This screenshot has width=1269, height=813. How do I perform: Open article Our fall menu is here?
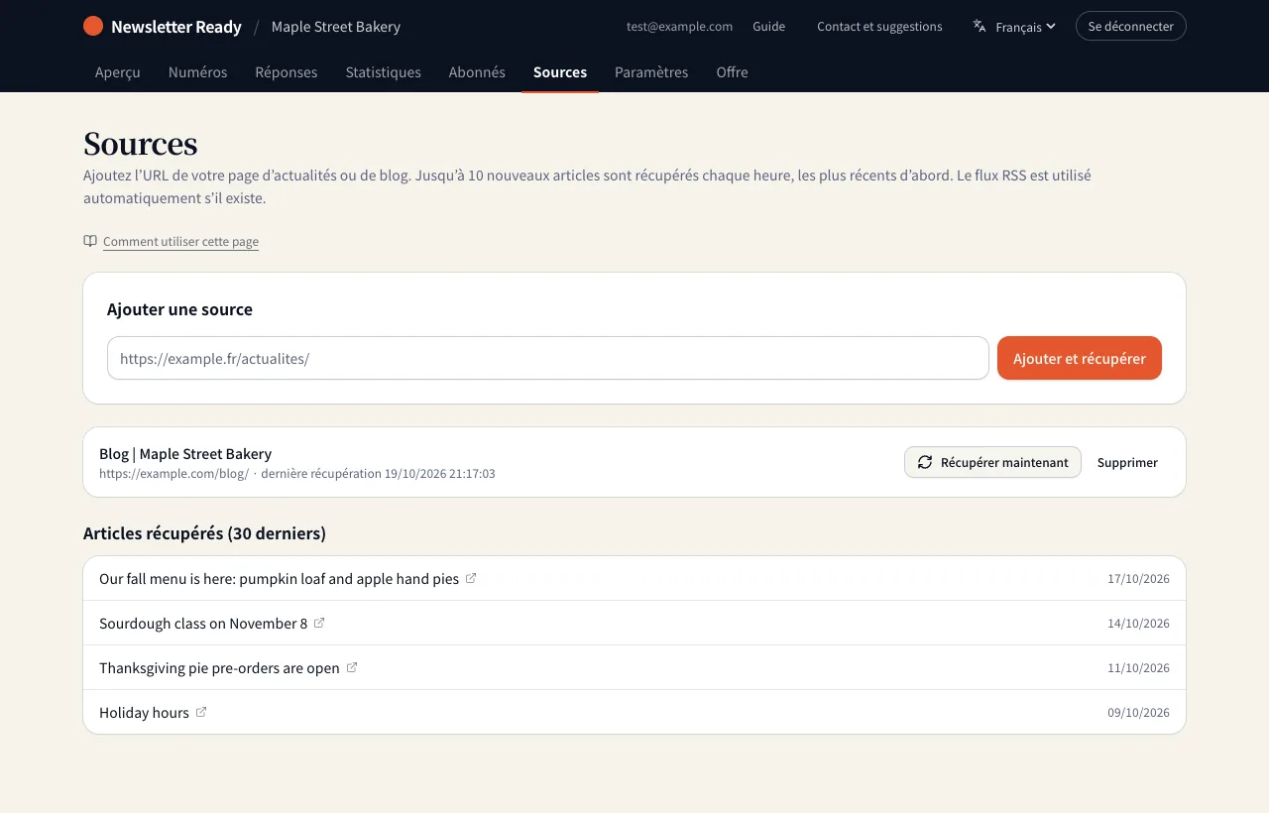click(280, 578)
